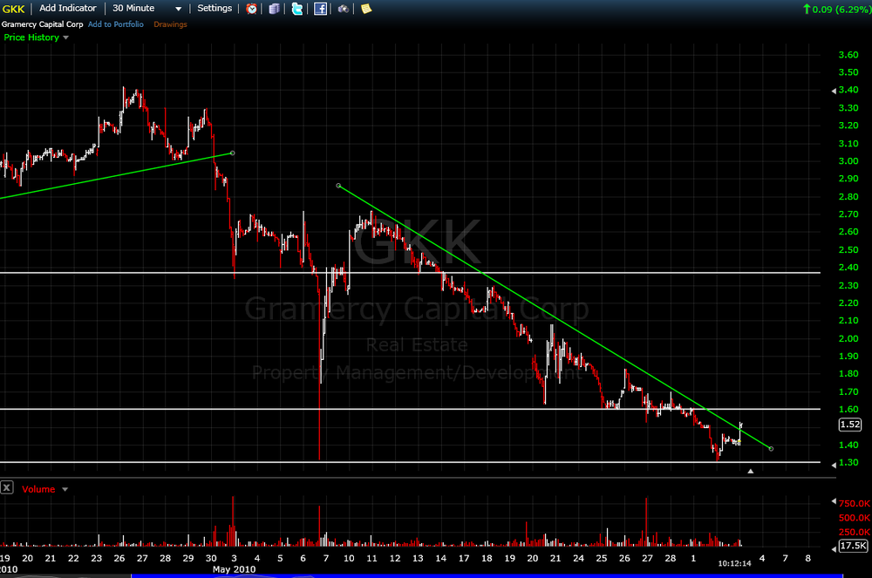Share the chart via the Facebook icon
The image size is (872, 578).
320,9
